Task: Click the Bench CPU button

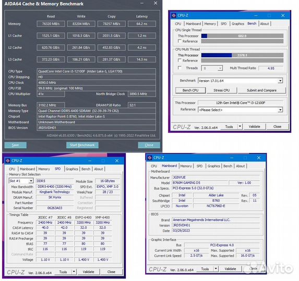Action: tap(190, 91)
